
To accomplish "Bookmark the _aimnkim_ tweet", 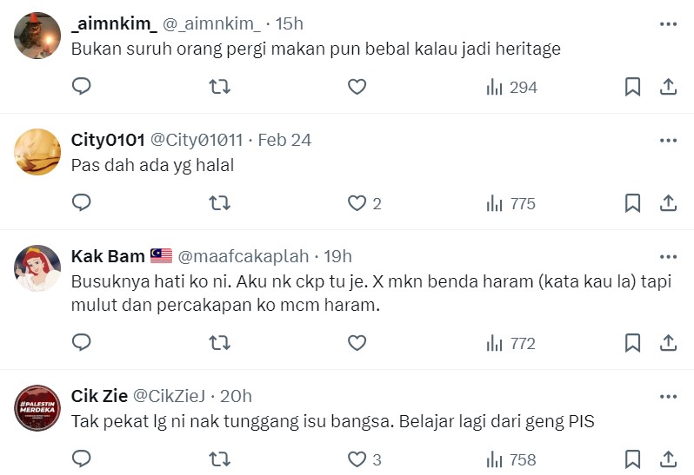I will (632, 87).
